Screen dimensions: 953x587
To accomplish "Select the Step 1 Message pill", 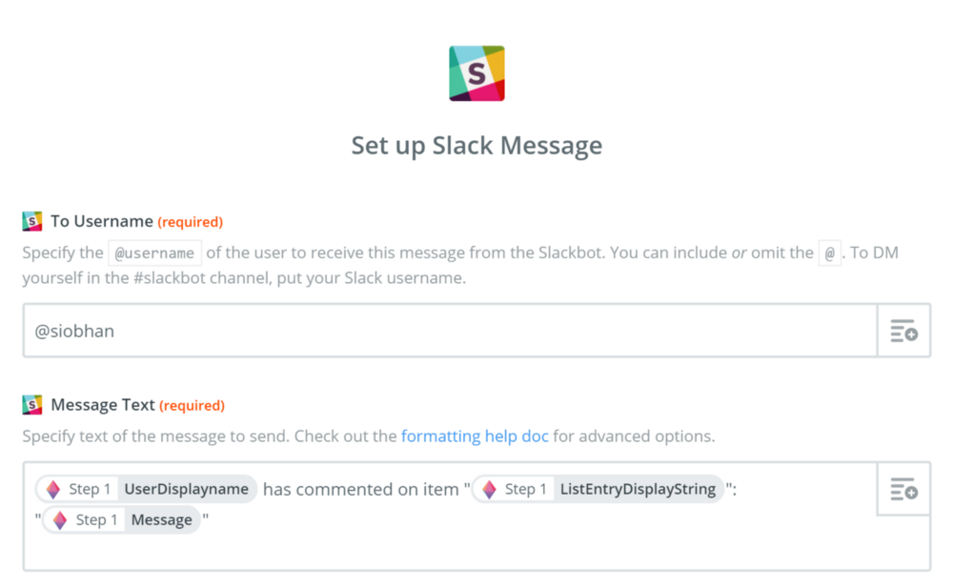I will [x=122, y=520].
